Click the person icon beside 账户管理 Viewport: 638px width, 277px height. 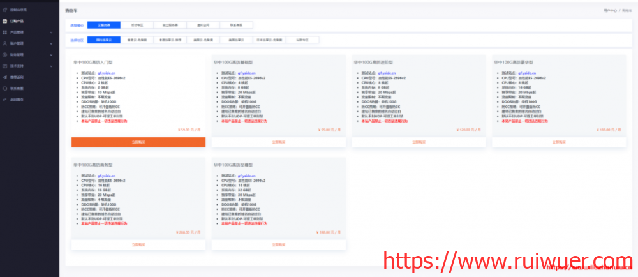[6, 43]
